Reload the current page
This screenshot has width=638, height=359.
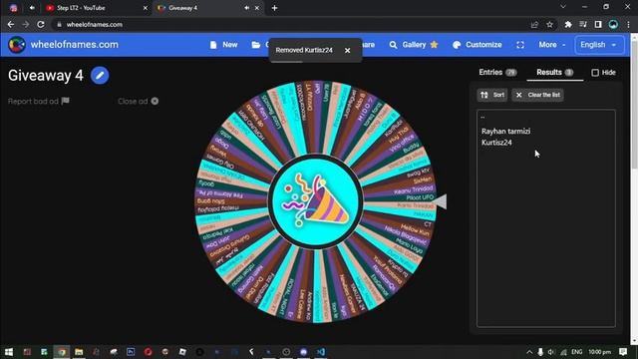(41, 24)
